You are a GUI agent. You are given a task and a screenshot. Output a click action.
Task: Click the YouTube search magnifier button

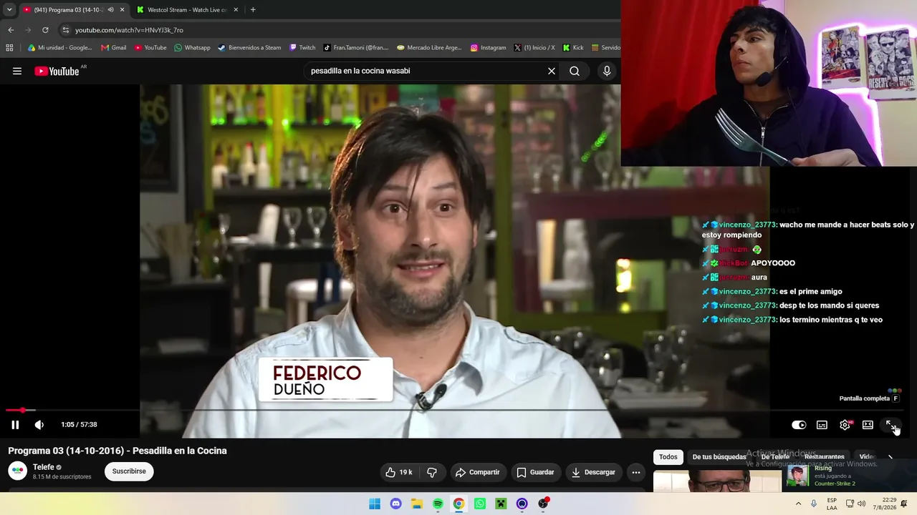(x=575, y=71)
